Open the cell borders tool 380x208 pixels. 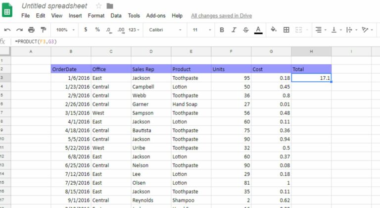pos(286,30)
